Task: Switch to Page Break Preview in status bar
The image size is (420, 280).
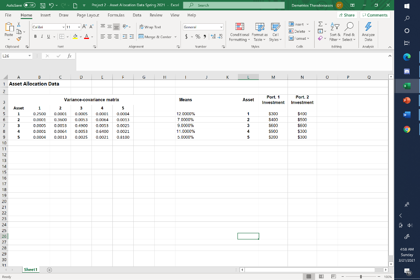Action: click(x=333, y=276)
